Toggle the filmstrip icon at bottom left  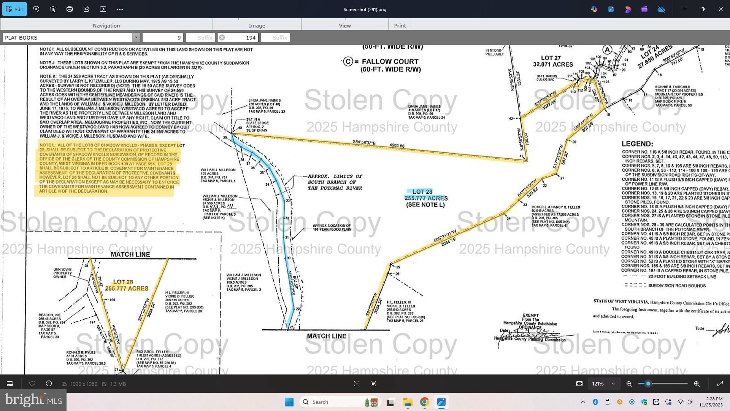coord(10,384)
